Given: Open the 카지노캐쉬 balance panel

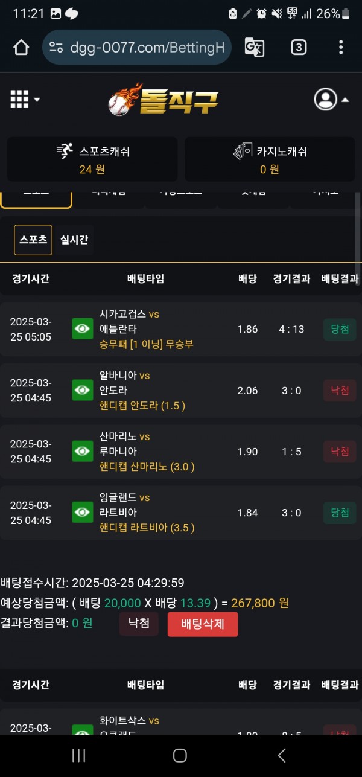Looking at the screenshot, I should coord(269,159).
